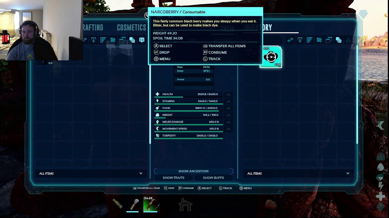Click the sort items icon in right toolbar
The image size is (389, 218).
click(309, 40)
